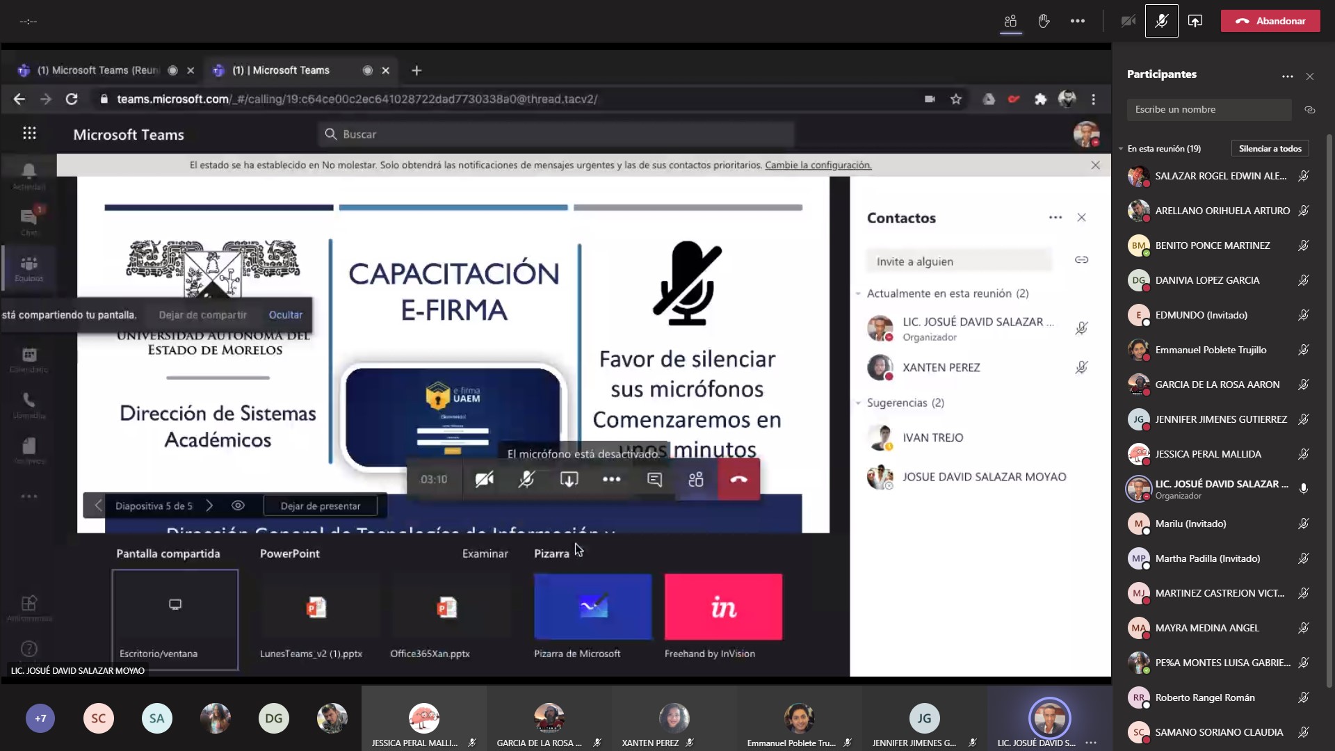Toggle the slide private view eye icon
This screenshot has height=751, width=1335.
238,506
